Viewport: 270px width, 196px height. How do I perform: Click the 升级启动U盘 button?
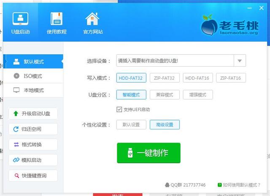click(x=33, y=113)
